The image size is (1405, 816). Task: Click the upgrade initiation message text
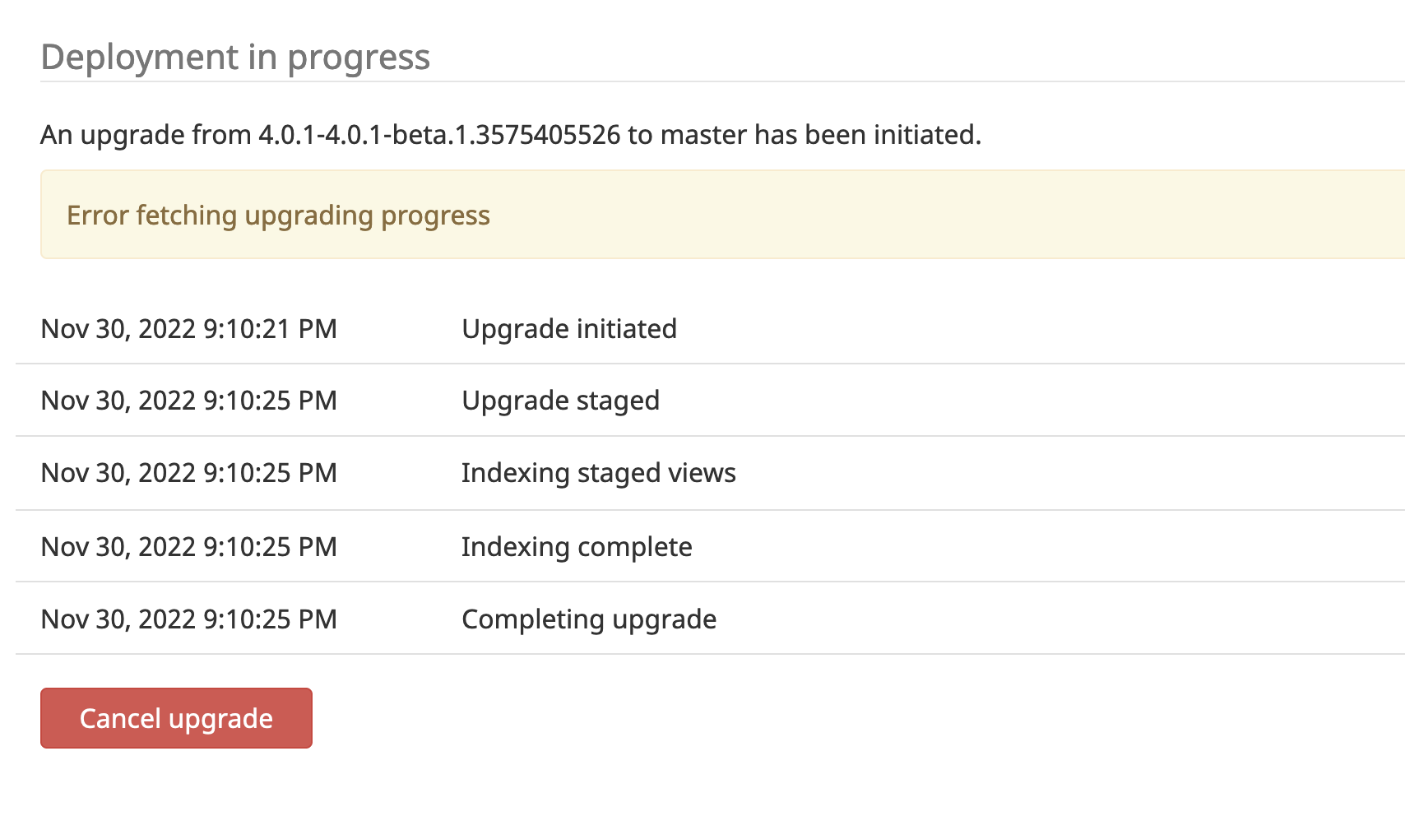click(x=510, y=134)
